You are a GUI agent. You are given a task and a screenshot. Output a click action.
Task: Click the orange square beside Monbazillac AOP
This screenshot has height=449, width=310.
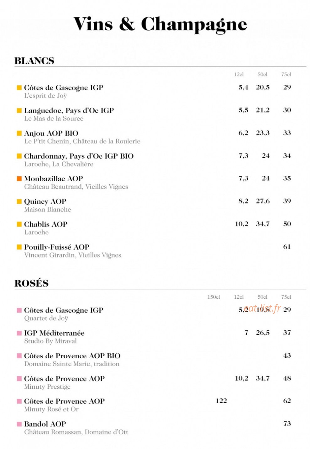19,179
